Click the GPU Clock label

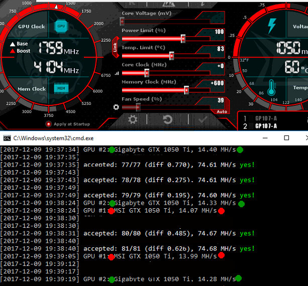click(32, 27)
